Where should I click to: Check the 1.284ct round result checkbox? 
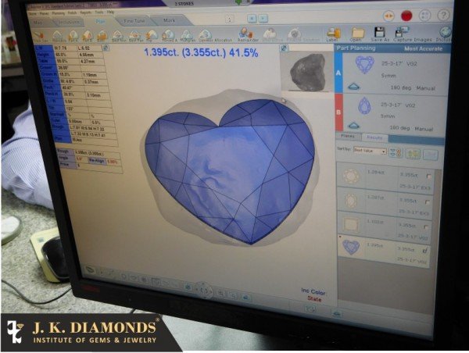point(428,177)
